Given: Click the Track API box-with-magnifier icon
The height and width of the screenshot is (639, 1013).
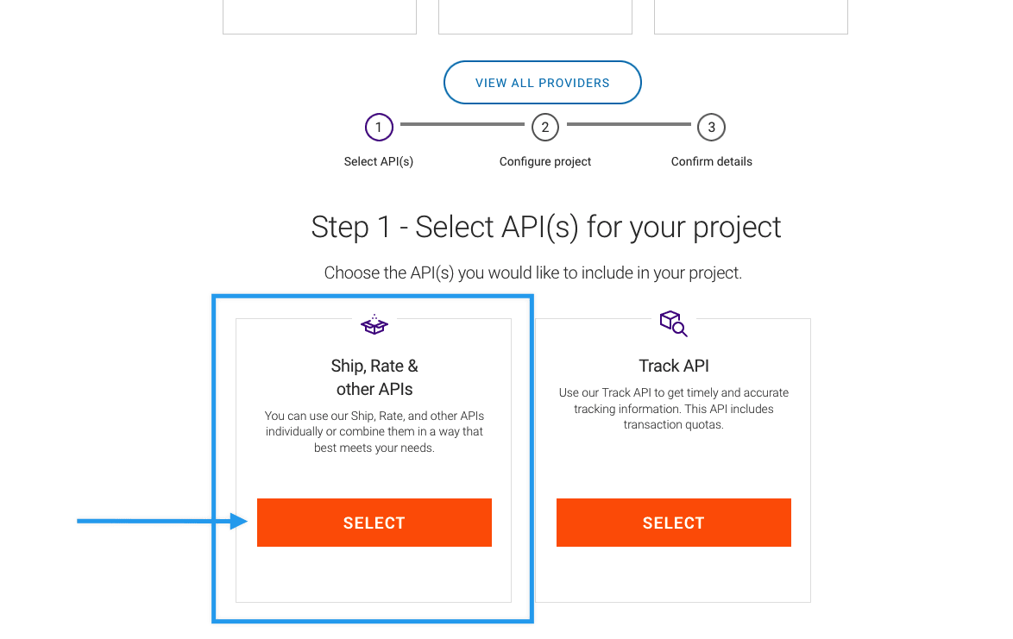Looking at the screenshot, I should click(673, 323).
